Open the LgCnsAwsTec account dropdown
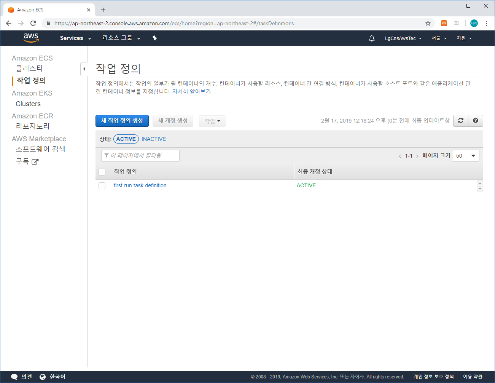The width and height of the screenshot is (495, 383). pyautogui.click(x=403, y=38)
